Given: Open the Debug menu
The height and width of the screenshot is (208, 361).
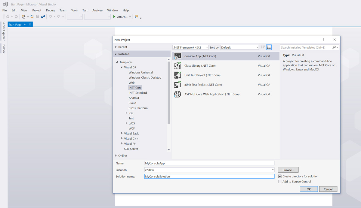Looking at the screenshot, I should tap(50, 10).
